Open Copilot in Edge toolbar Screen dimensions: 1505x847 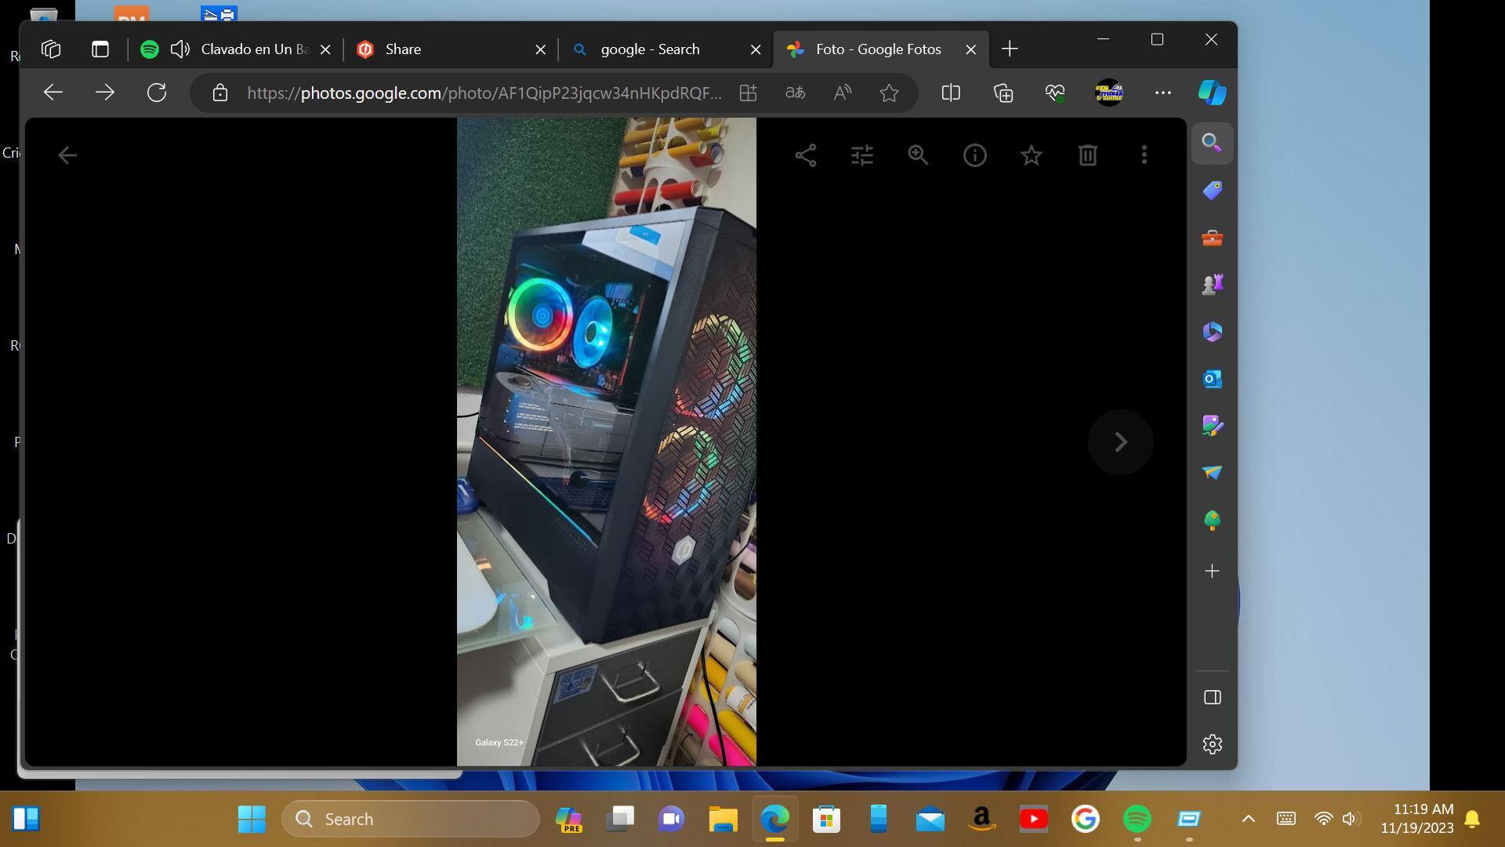click(x=1212, y=93)
